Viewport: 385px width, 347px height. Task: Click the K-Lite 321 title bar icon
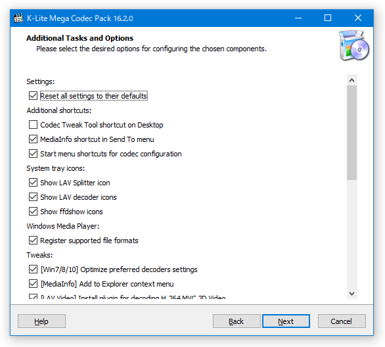coord(18,18)
